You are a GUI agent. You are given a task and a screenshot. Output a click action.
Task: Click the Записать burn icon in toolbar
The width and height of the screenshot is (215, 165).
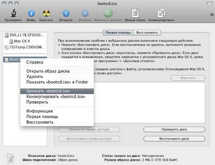pos(46,13)
